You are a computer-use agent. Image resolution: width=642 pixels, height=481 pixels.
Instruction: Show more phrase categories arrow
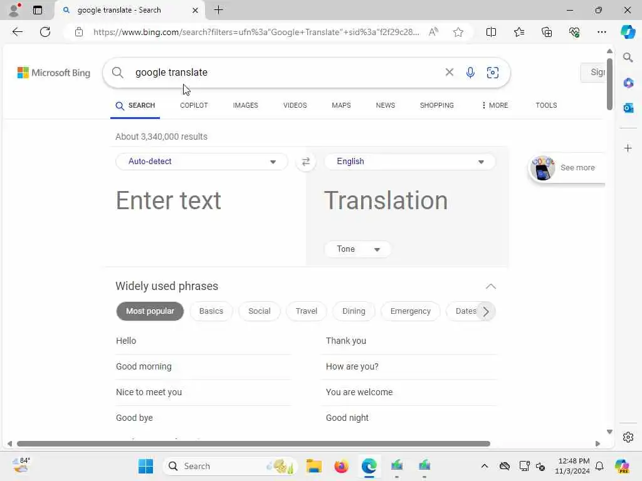click(486, 312)
